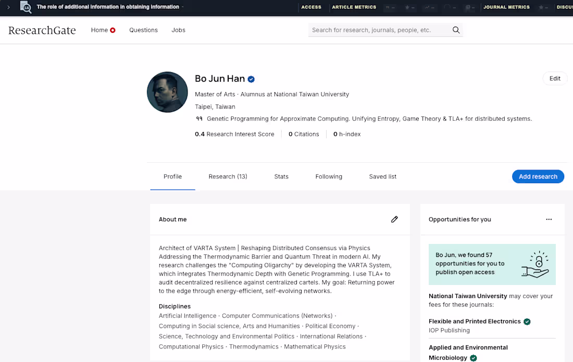
Task: Open Bo Jun Han's profile photo
Action: coord(167,92)
